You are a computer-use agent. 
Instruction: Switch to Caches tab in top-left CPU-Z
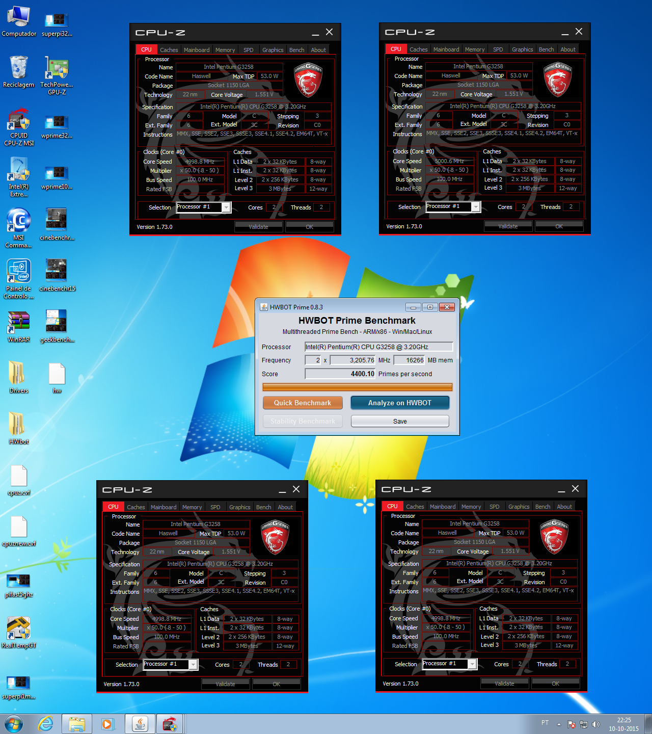[x=169, y=50]
